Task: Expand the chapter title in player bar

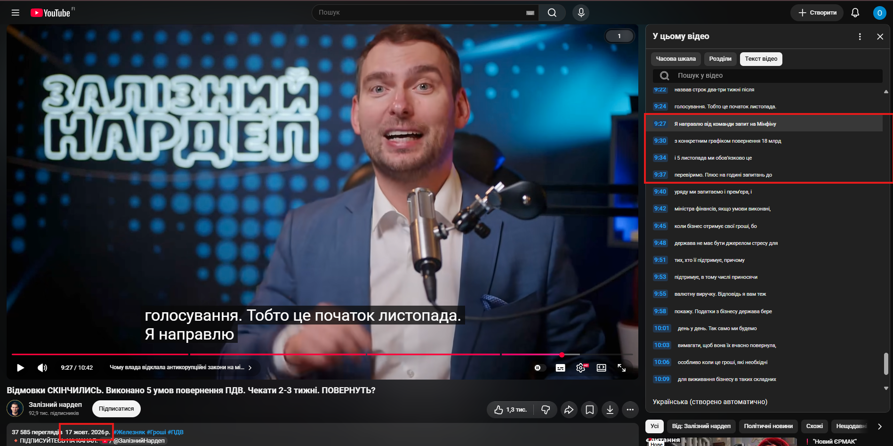Action: (x=181, y=368)
